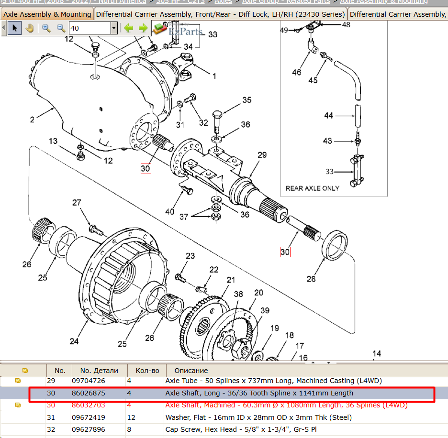Open Differential Carrier Assembly Diff Lock 23430 tab
The image size is (448, 438).
220,14
